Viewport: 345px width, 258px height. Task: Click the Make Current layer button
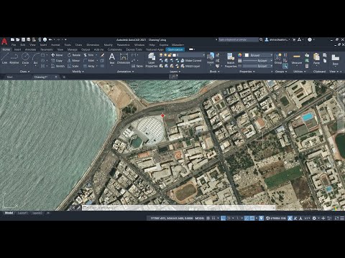click(x=191, y=61)
